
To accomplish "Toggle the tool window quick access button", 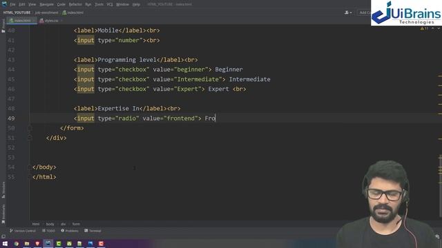I will pyautogui.click(x=3, y=236).
